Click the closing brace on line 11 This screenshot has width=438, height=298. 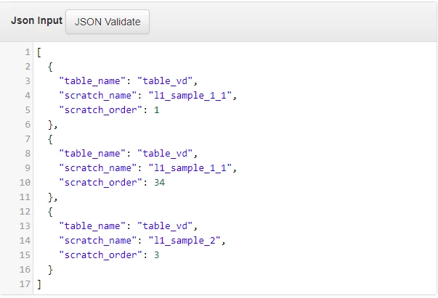(x=50, y=197)
